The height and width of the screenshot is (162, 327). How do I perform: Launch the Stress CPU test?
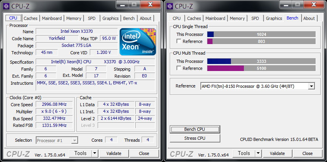tap(195, 138)
